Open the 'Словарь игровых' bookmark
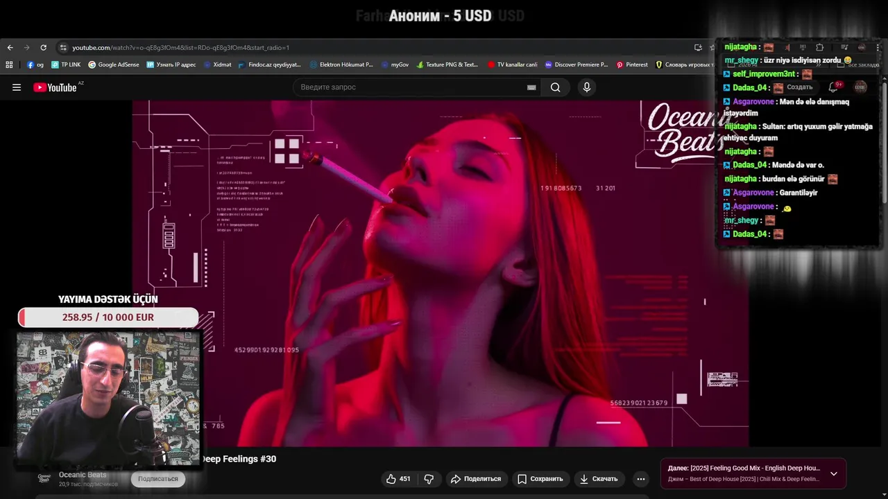888x499 pixels. tap(685, 64)
